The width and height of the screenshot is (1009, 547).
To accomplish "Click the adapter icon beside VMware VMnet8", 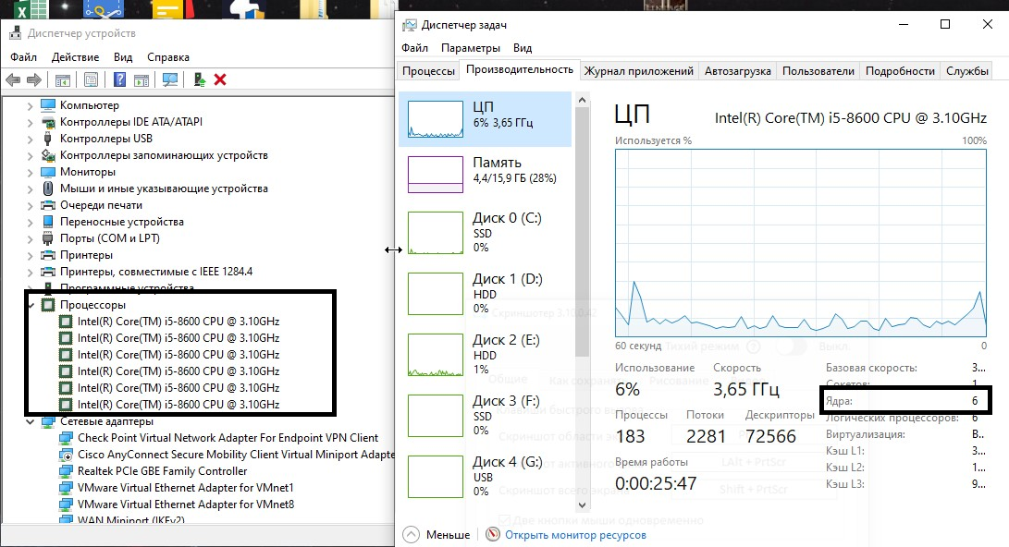I will [66, 504].
